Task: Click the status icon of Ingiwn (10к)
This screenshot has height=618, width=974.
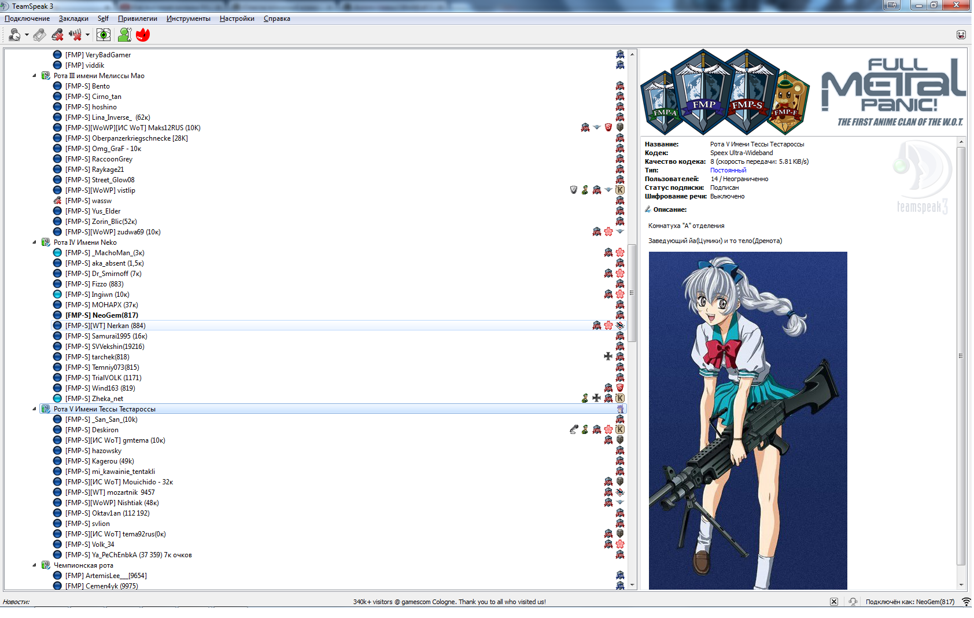Action: coord(57,295)
